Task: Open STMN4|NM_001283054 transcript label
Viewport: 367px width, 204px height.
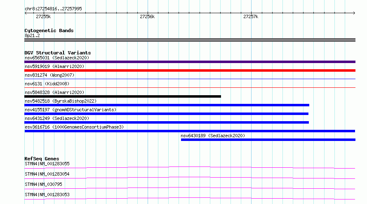Action: click(x=47, y=174)
